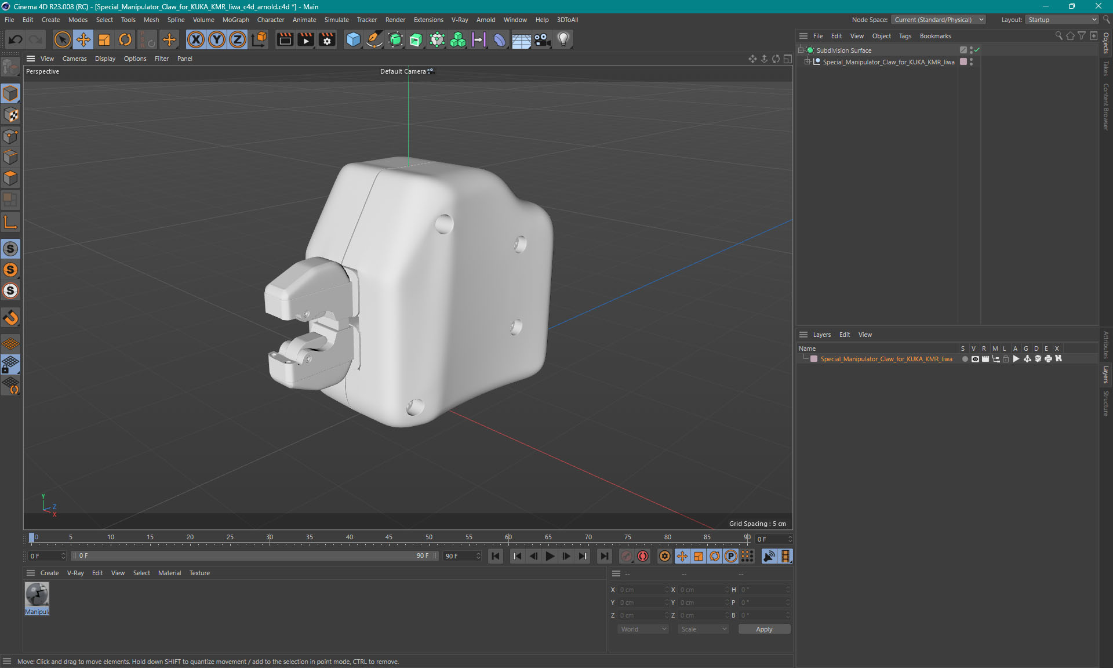
Task: Toggle X axis lock
Action: (x=196, y=39)
